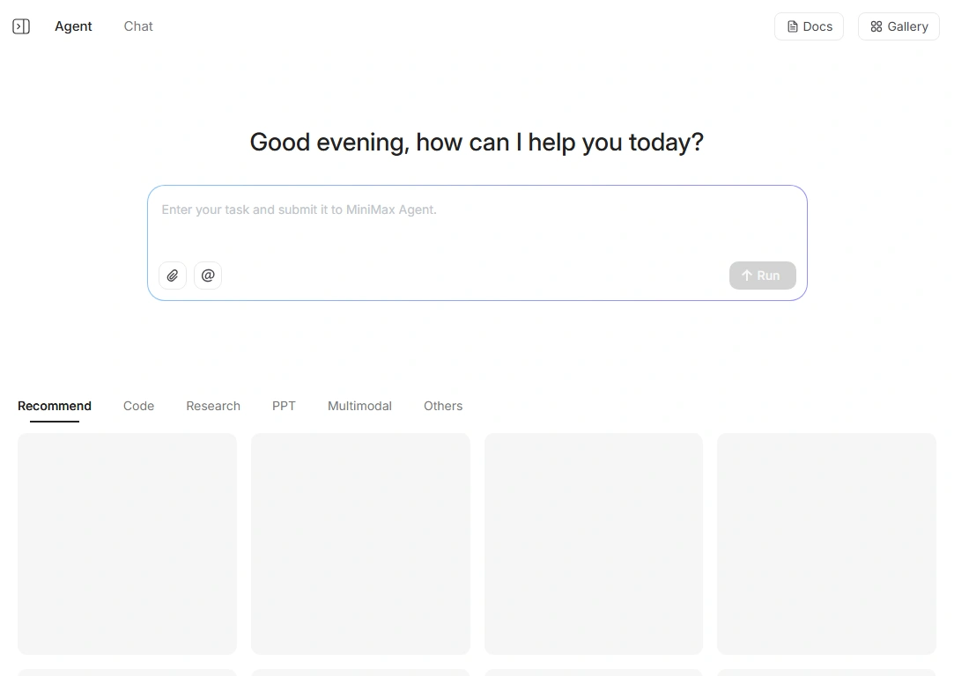
Task: Select the Research category tab
Action: point(213,406)
